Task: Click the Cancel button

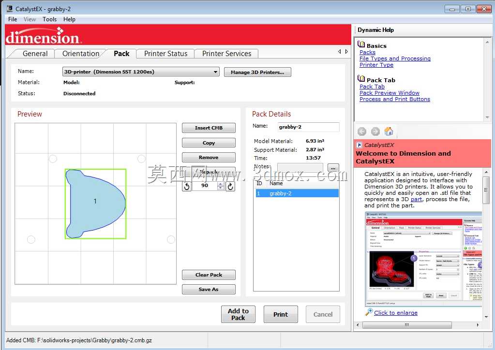Action: pos(323,314)
